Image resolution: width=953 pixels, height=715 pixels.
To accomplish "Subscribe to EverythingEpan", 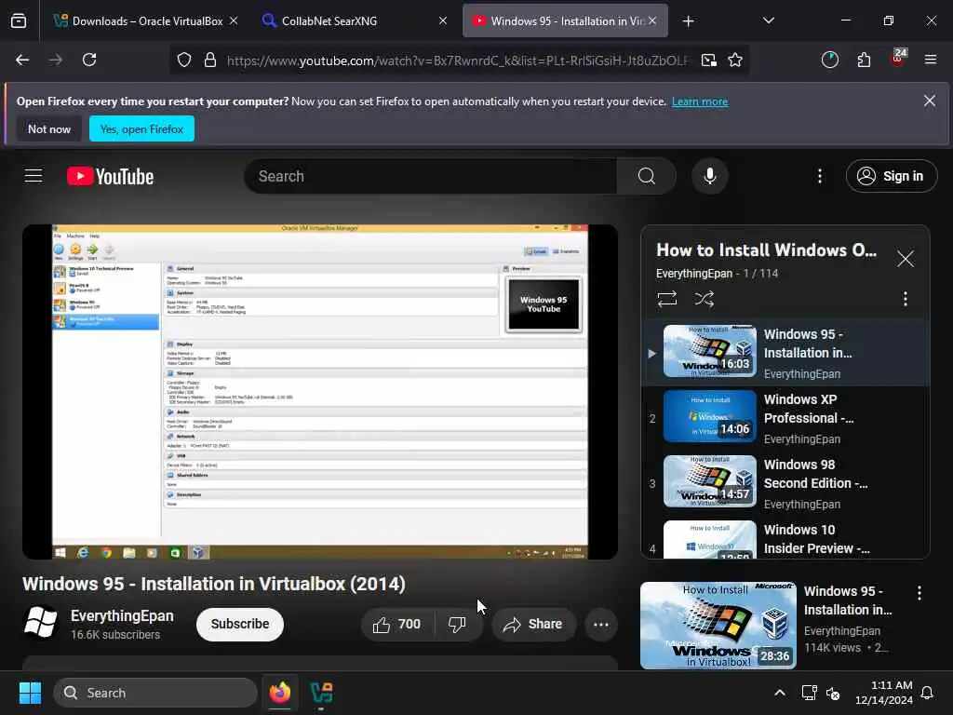I will tap(239, 625).
